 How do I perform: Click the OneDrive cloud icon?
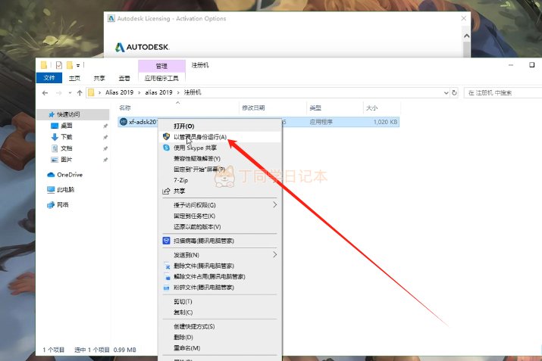pyautogui.click(x=51, y=175)
